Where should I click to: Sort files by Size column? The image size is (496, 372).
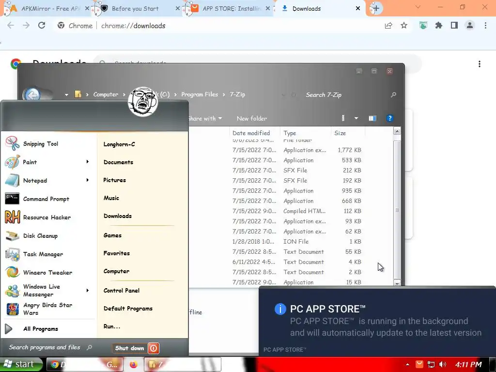coord(348,133)
